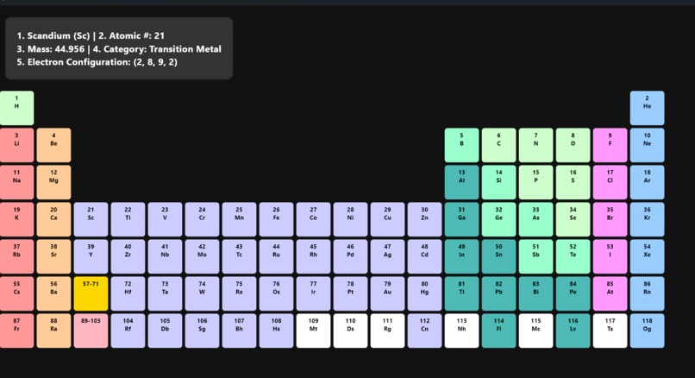Click the Radium (Ra) tile
Image resolution: width=695 pixels, height=378 pixels.
pyautogui.click(x=53, y=331)
